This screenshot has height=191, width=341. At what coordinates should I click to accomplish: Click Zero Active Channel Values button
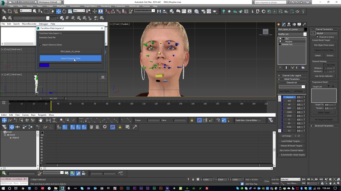pyautogui.click(x=291, y=150)
